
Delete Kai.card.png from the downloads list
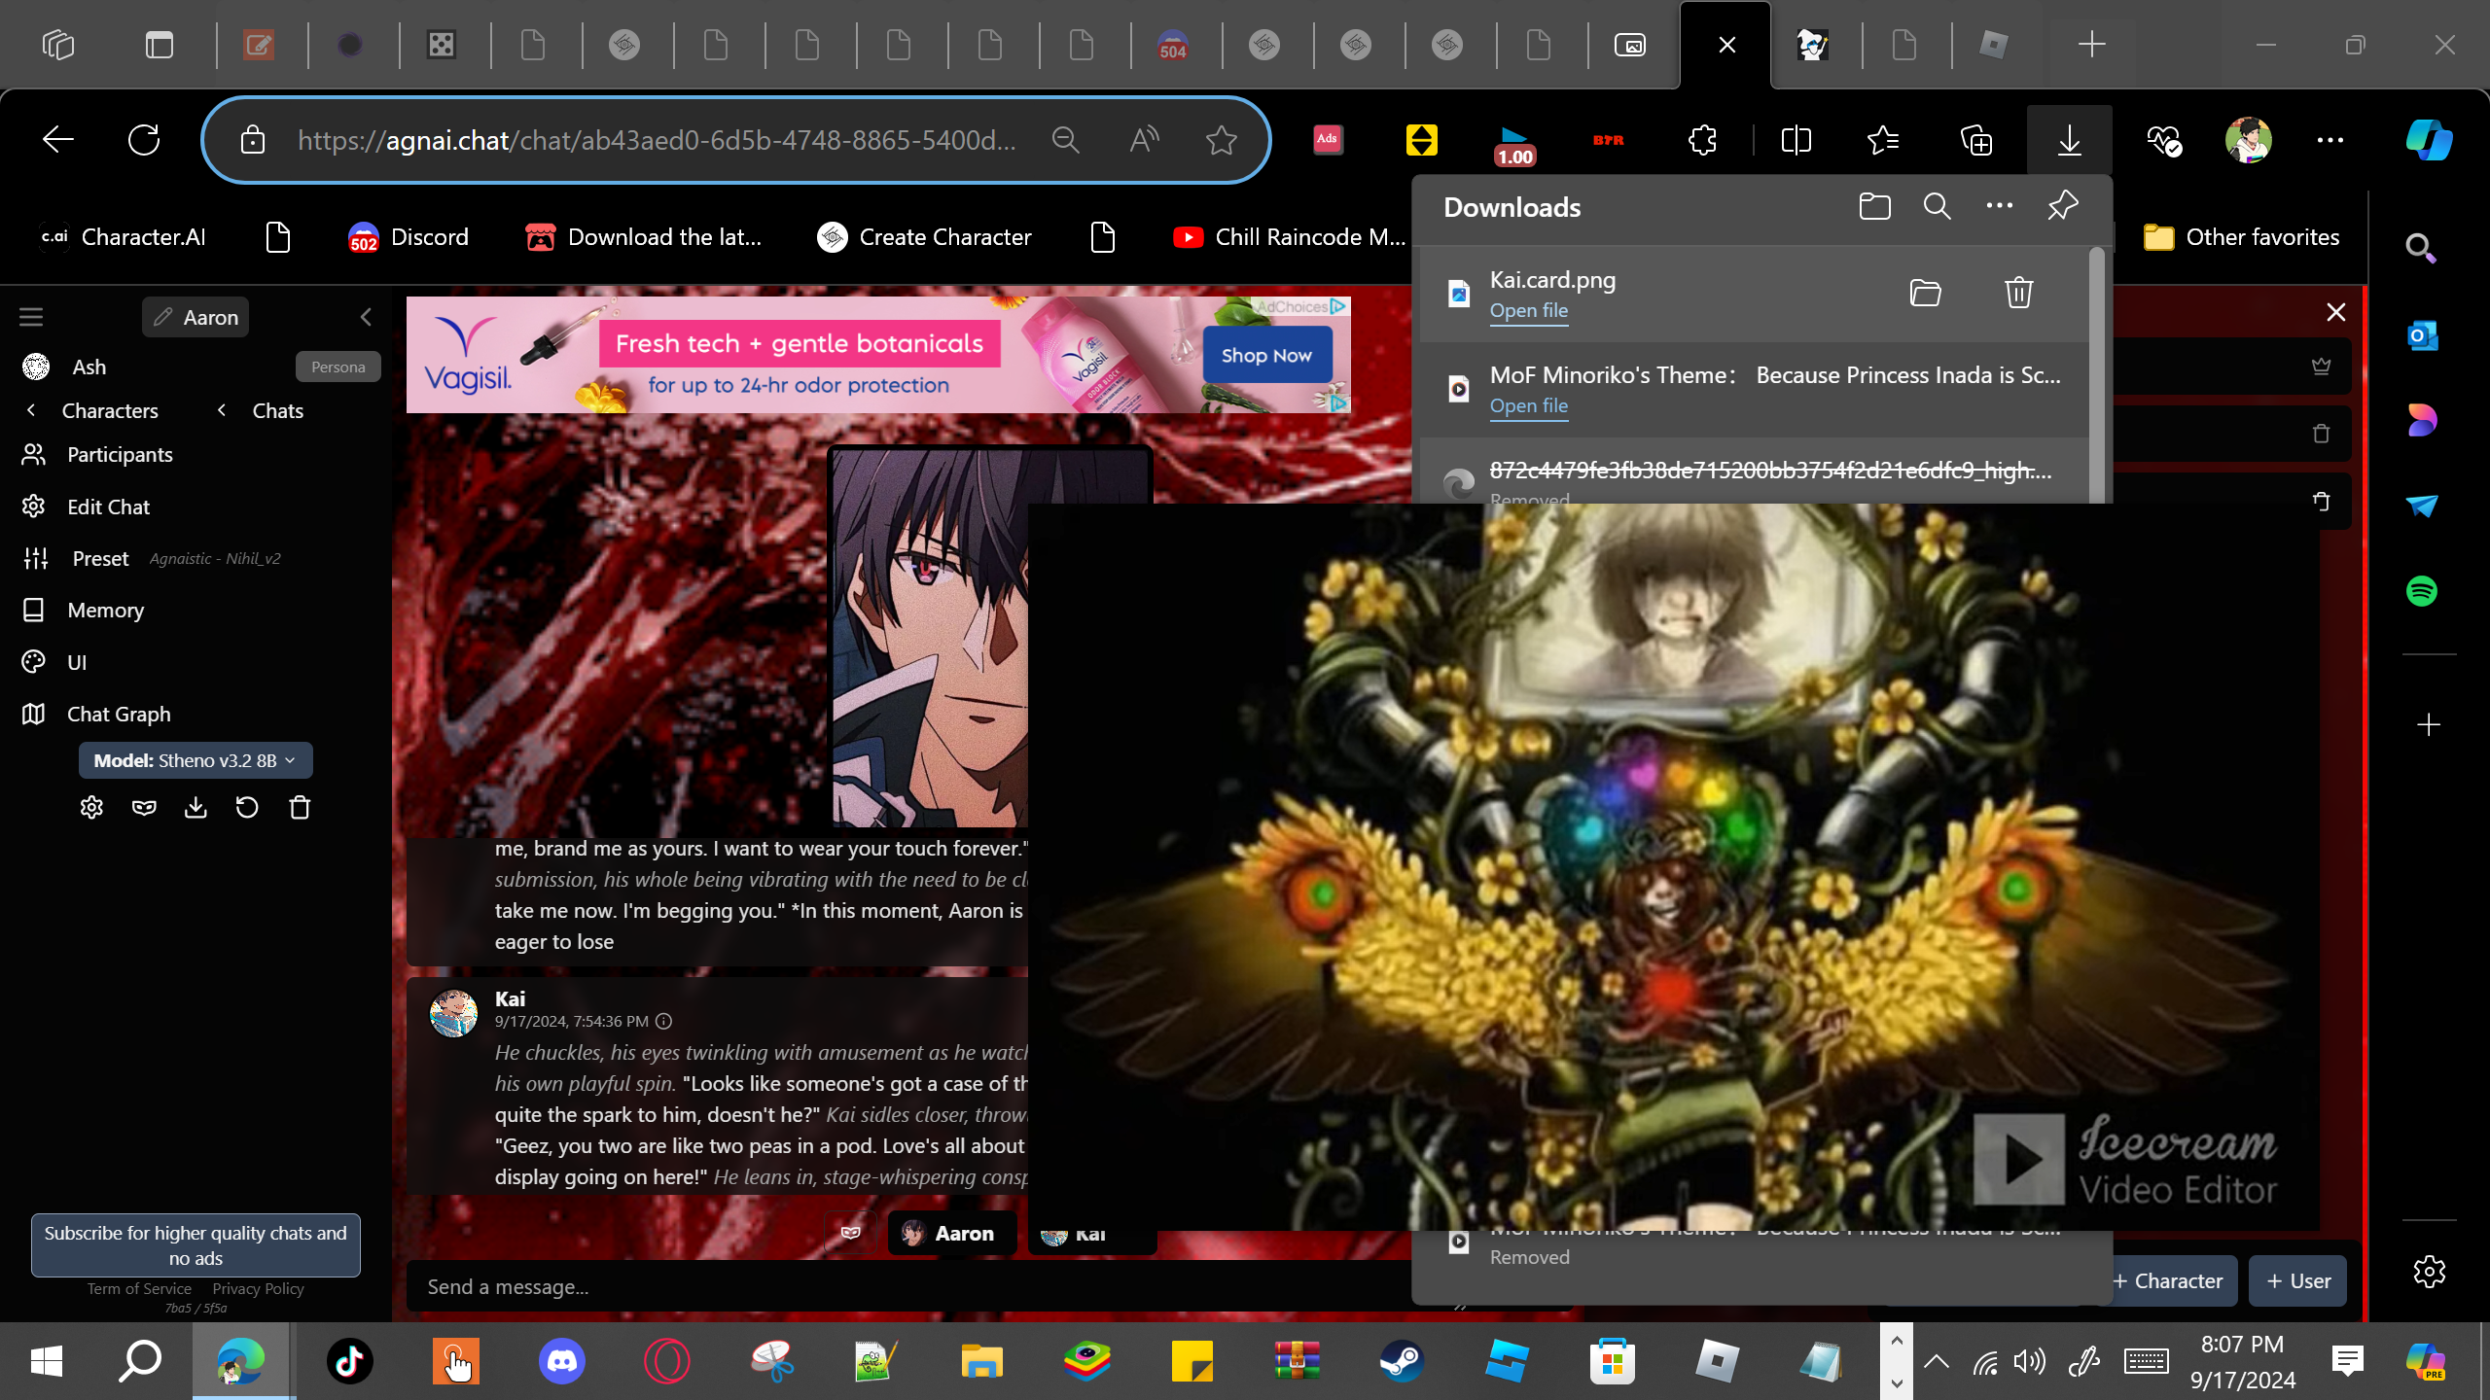pyautogui.click(x=2018, y=293)
